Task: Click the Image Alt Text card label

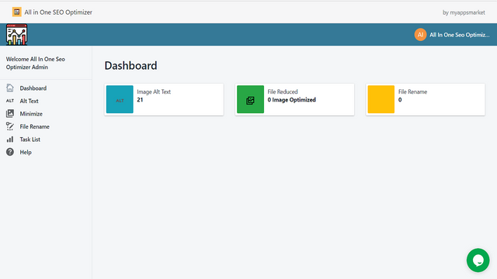Action: [154, 91]
